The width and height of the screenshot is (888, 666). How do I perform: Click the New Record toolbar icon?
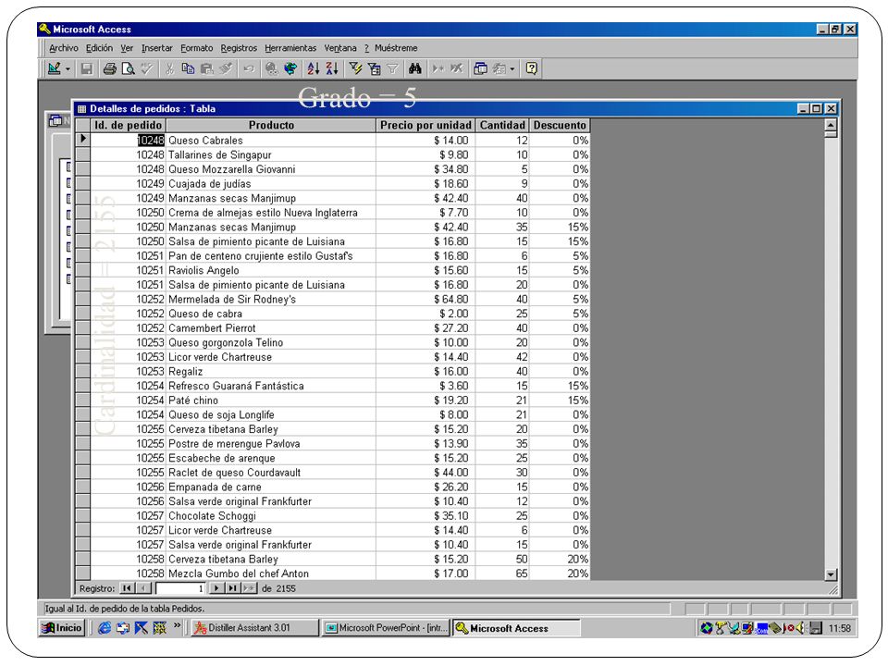tap(438, 69)
